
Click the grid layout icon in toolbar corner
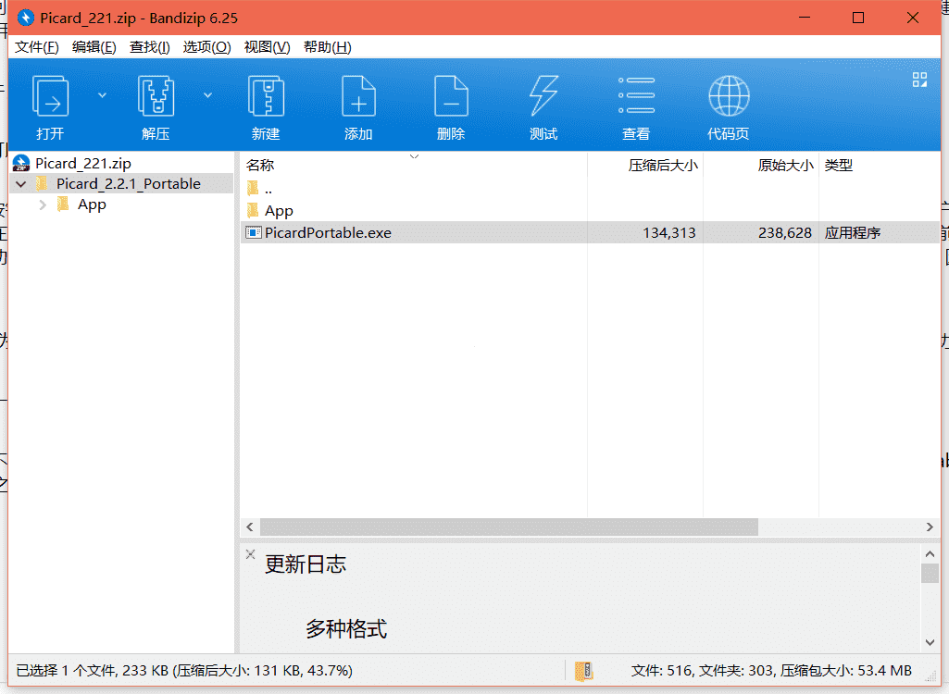[x=920, y=80]
